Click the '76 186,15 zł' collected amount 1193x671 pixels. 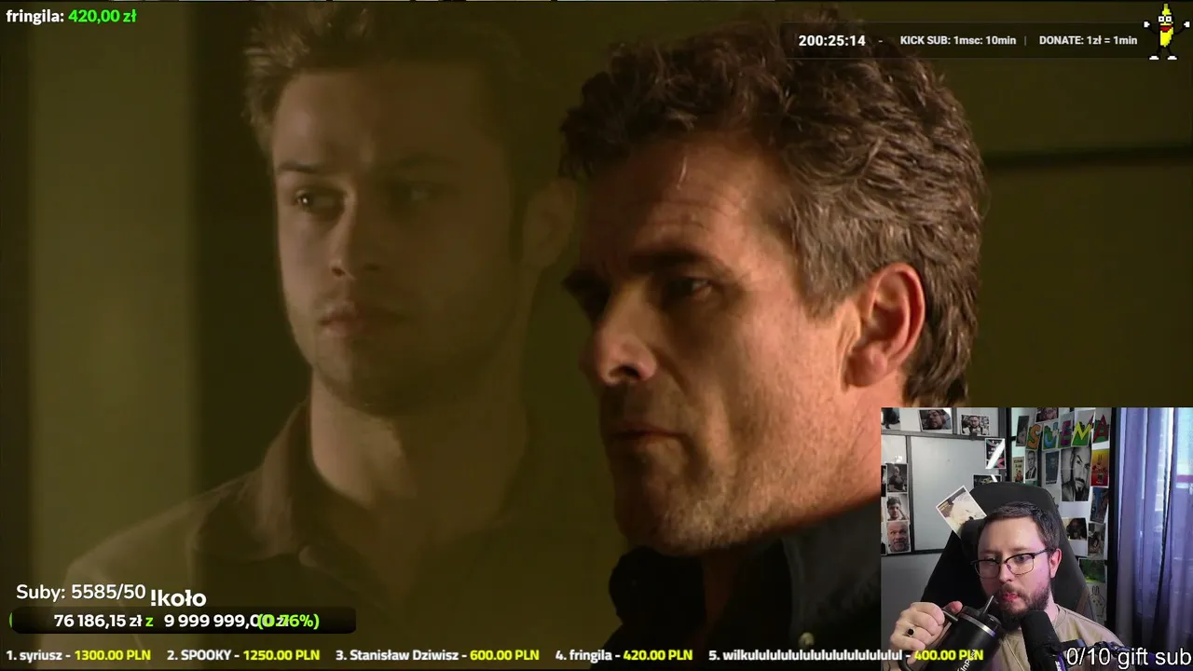pyautogui.click(x=98, y=621)
